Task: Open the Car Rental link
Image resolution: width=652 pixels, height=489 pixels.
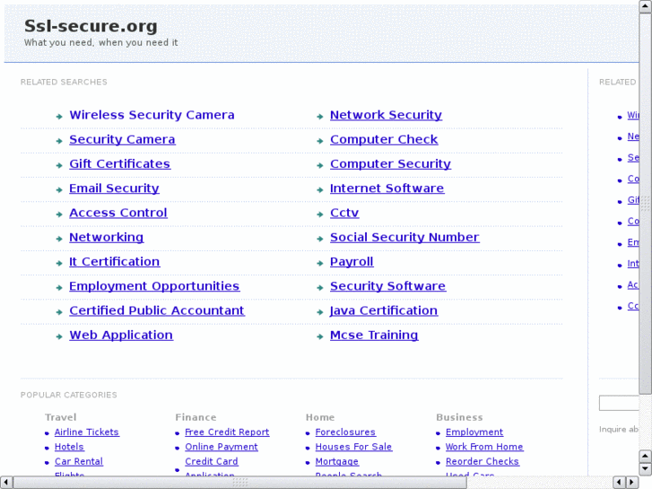Action: pos(79,461)
